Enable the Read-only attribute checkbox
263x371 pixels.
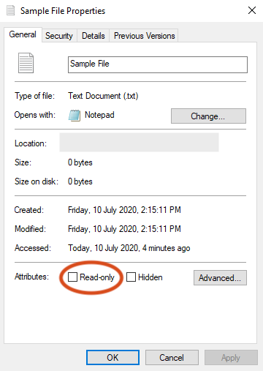(x=72, y=277)
